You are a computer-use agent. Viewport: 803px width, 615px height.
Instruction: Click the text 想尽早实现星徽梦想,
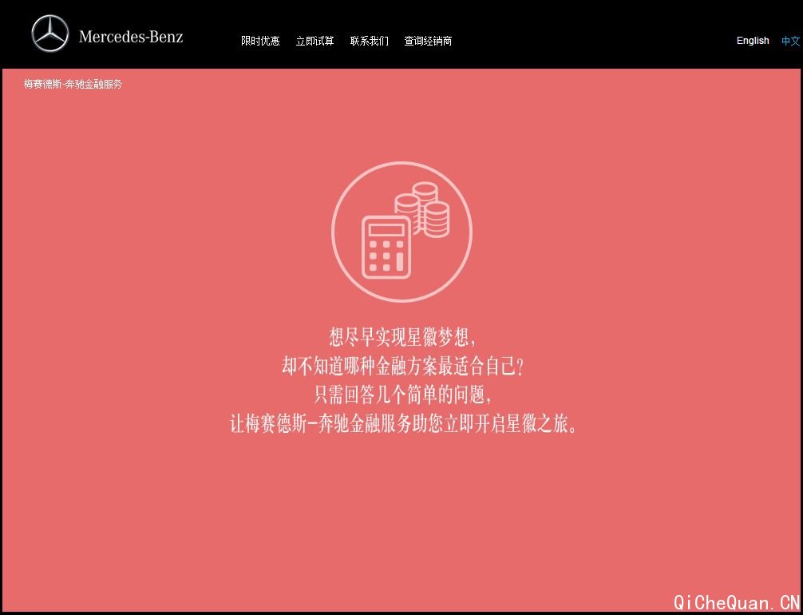coord(402,338)
